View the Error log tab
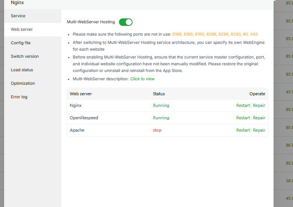The image size is (293, 207). (x=19, y=97)
